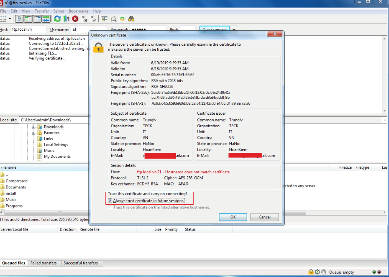This screenshot has height=277, width=389.
Task: Open the Edit menu
Action: point(14,11)
